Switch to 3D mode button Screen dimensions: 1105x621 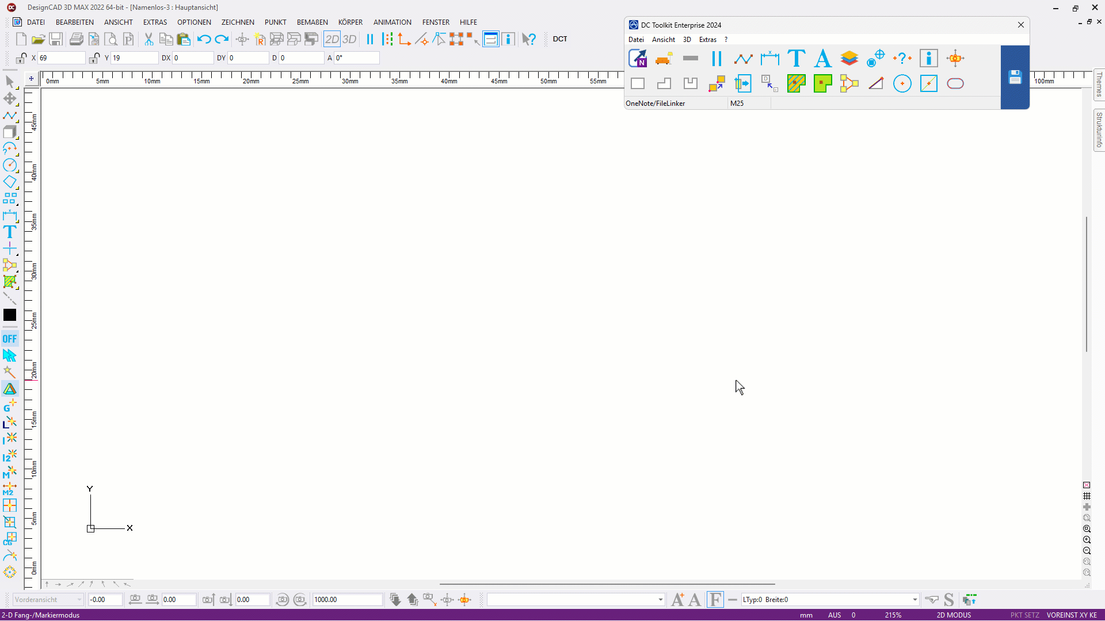pyautogui.click(x=349, y=39)
